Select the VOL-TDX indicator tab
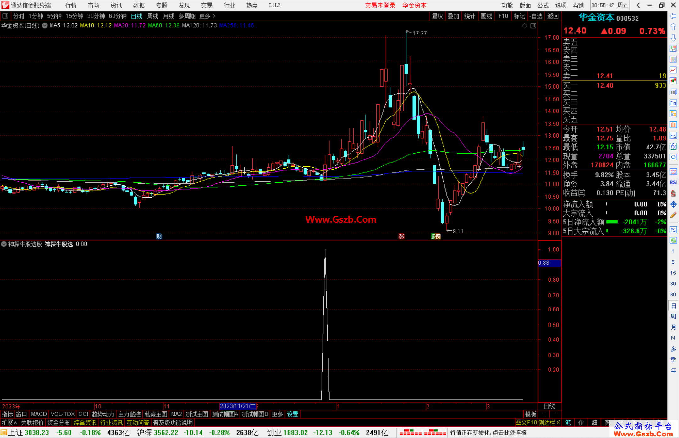Image resolution: width=679 pixels, height=438 pixels. click(63, 414)
